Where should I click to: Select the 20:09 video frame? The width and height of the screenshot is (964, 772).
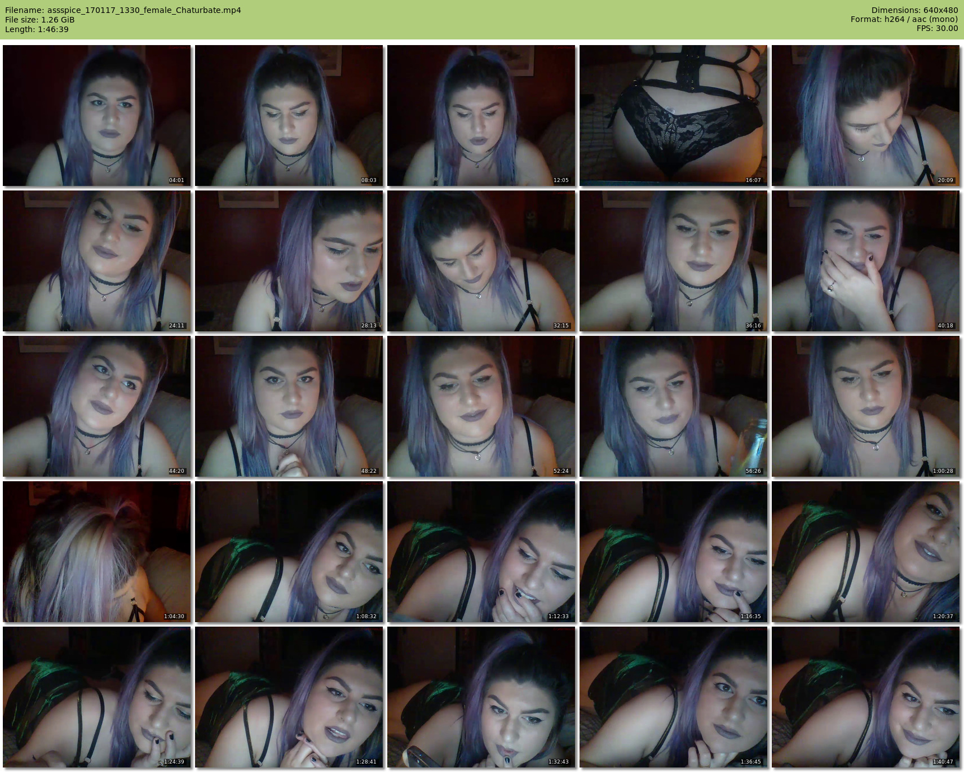click(x=866, y=116)
